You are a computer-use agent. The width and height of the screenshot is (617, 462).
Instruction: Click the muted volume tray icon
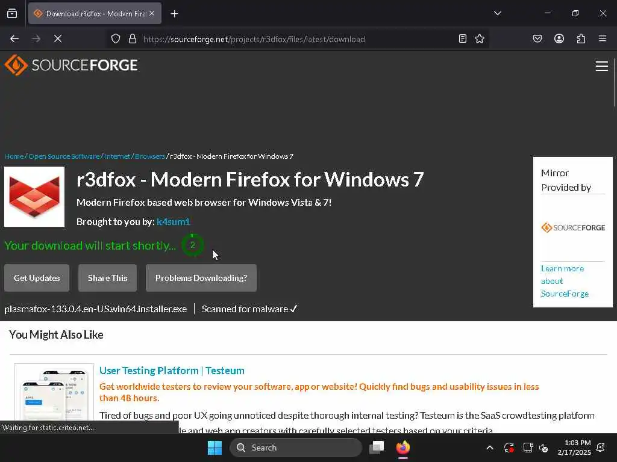point(543,448)
